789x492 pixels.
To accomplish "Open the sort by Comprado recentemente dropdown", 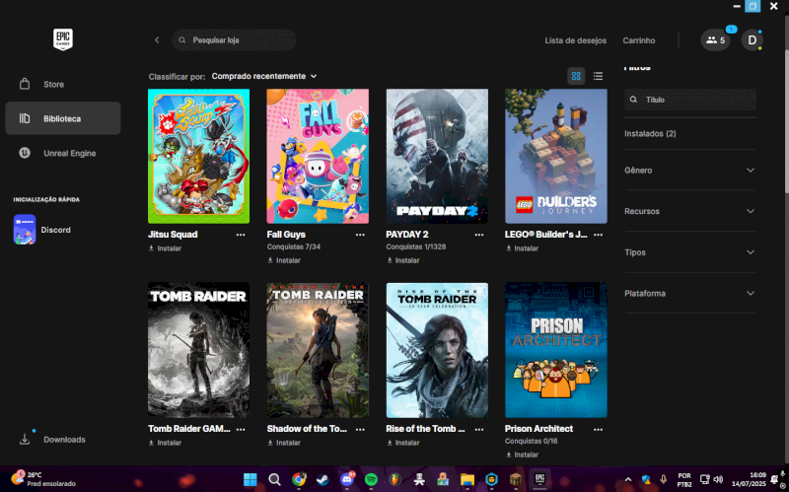I will (264, 76).
